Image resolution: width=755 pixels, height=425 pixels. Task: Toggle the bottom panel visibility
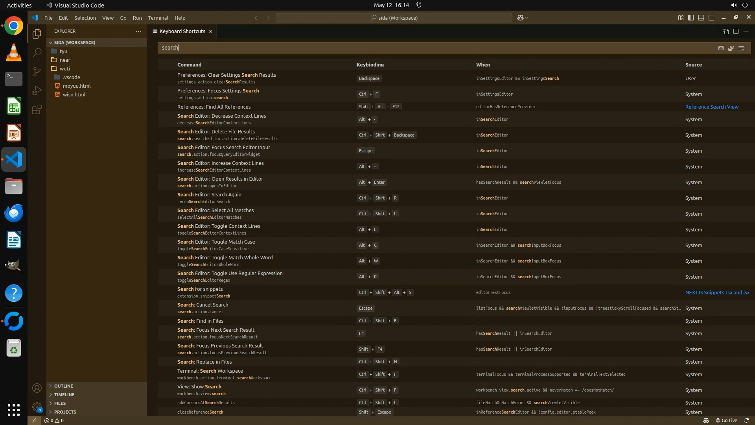pos(701,18)
